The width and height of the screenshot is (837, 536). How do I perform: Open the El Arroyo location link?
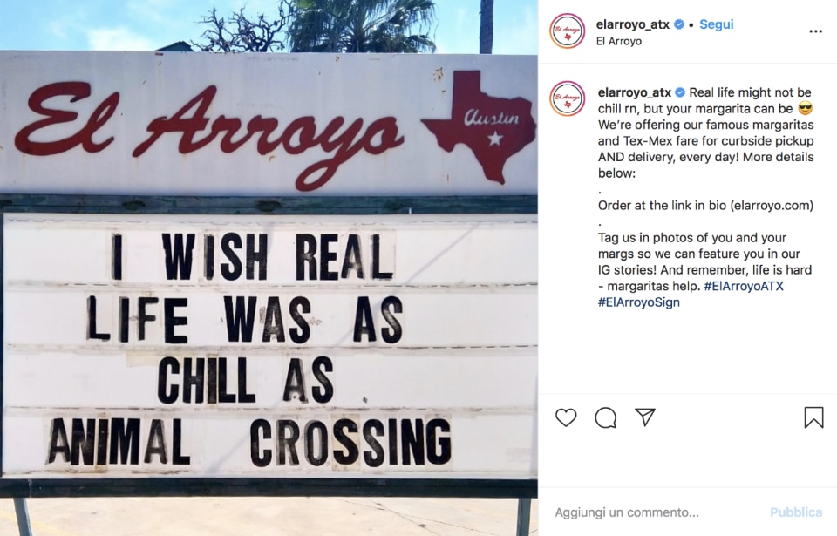point(619,41)
